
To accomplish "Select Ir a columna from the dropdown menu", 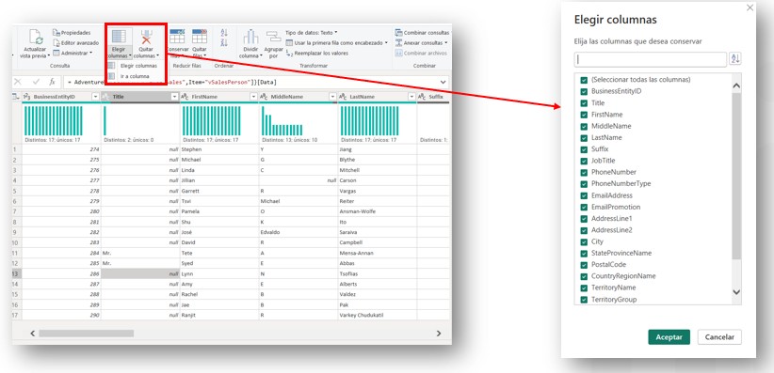I will (x=129, y=76).
